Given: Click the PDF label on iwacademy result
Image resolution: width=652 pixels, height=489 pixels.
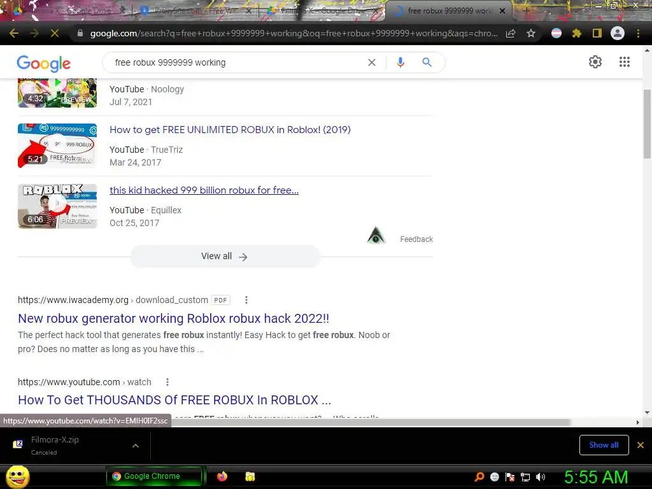Looking at the screenshot, I should pyautogui.click(x=220, y=300).
